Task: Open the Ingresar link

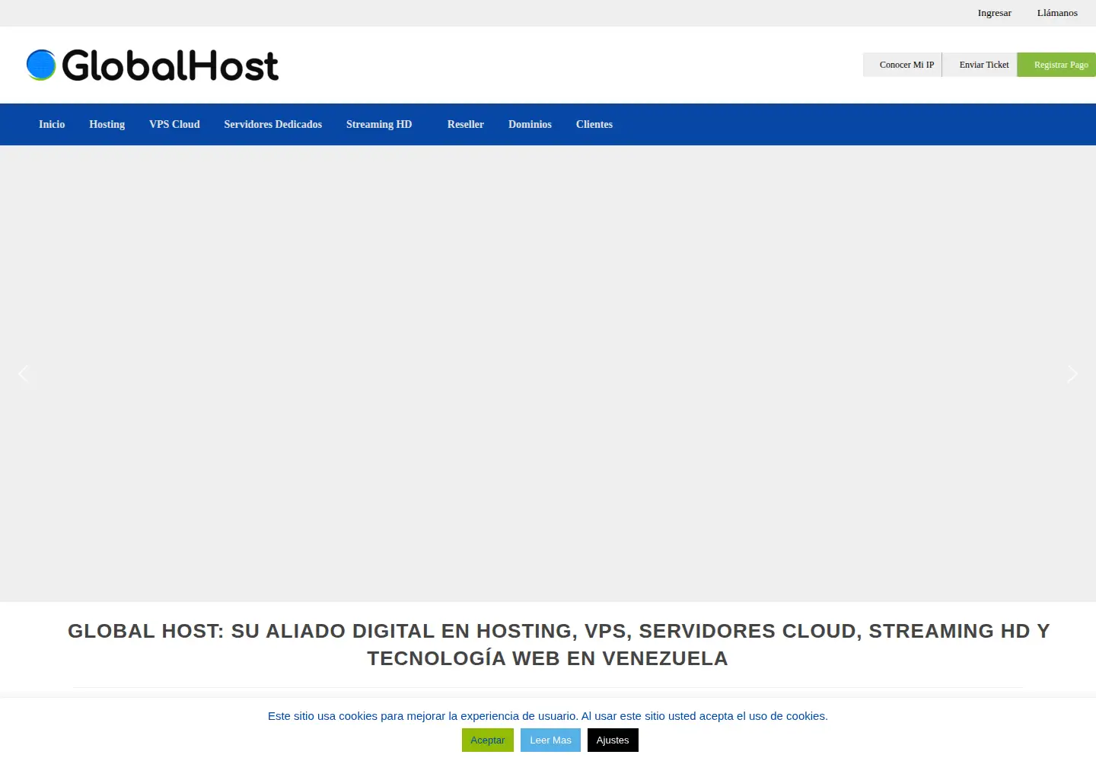Action: [x=994, y=13]
